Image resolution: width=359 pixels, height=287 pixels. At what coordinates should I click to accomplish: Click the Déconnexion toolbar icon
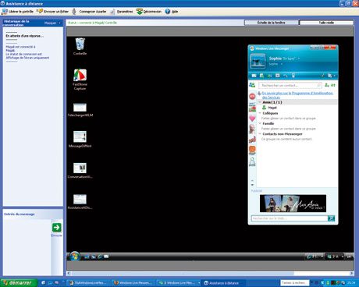(x=140, y=12)
